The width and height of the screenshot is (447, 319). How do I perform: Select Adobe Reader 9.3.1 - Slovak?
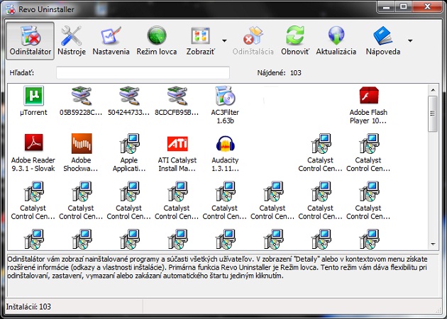pyautogui.click(x=33, y=152)
